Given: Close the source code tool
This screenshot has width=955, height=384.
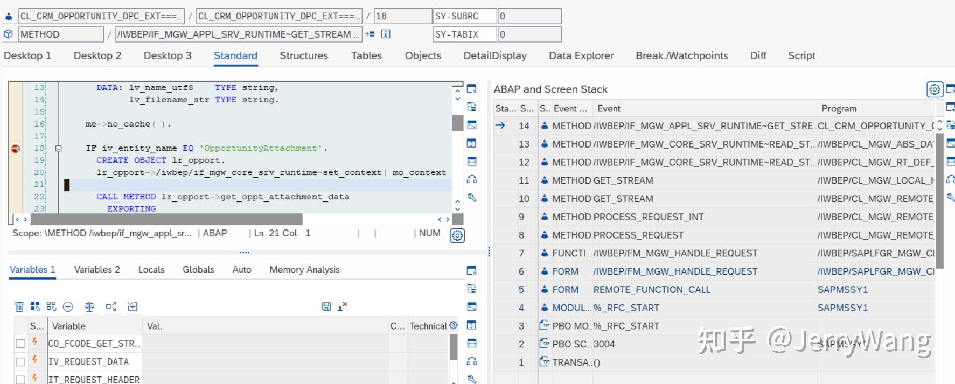Looking at the screenshot, I should point(472,88).
